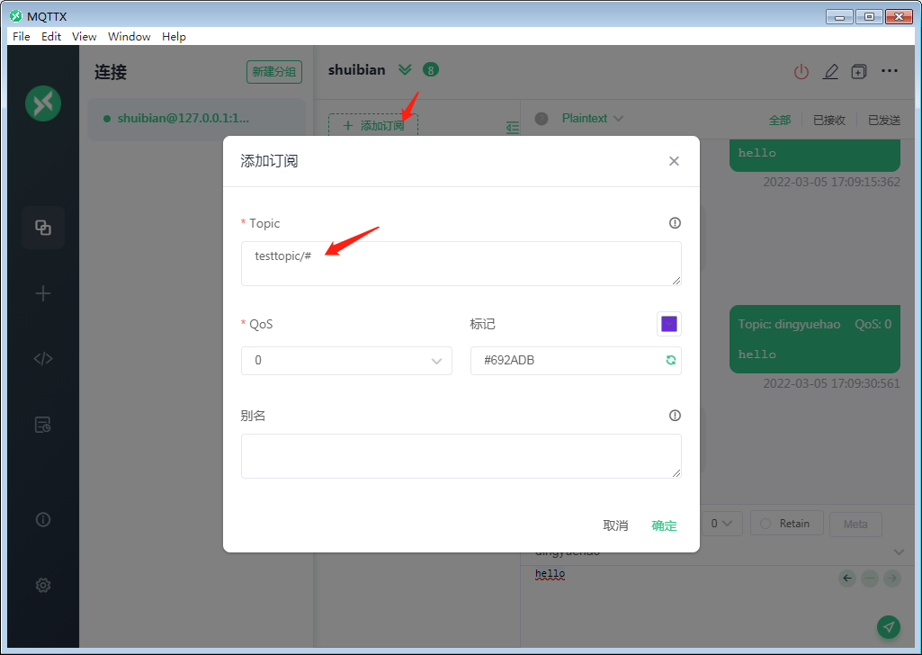Viewport: 922px width, 655px height.
Task: Expand the chevron beside the publish topic
Action: [900, 552]
